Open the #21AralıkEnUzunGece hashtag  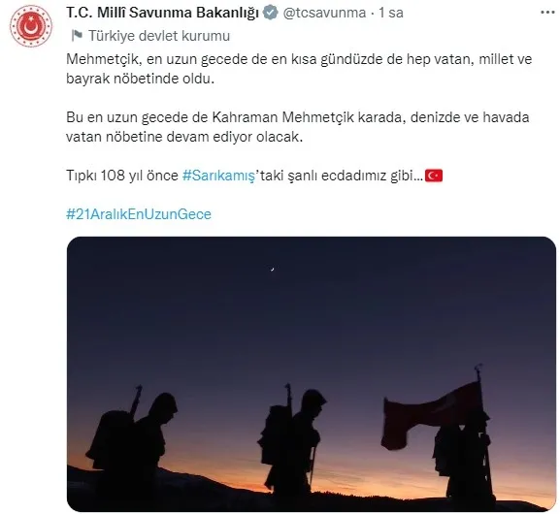tap(139, 214)
